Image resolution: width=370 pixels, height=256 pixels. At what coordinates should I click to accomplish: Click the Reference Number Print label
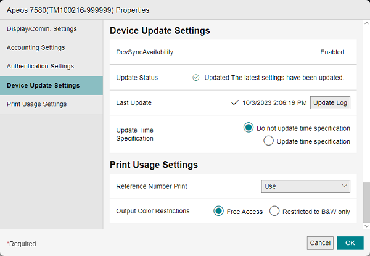point(152,186)
